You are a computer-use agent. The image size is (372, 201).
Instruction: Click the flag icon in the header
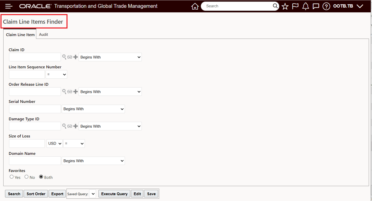(295, 6)
